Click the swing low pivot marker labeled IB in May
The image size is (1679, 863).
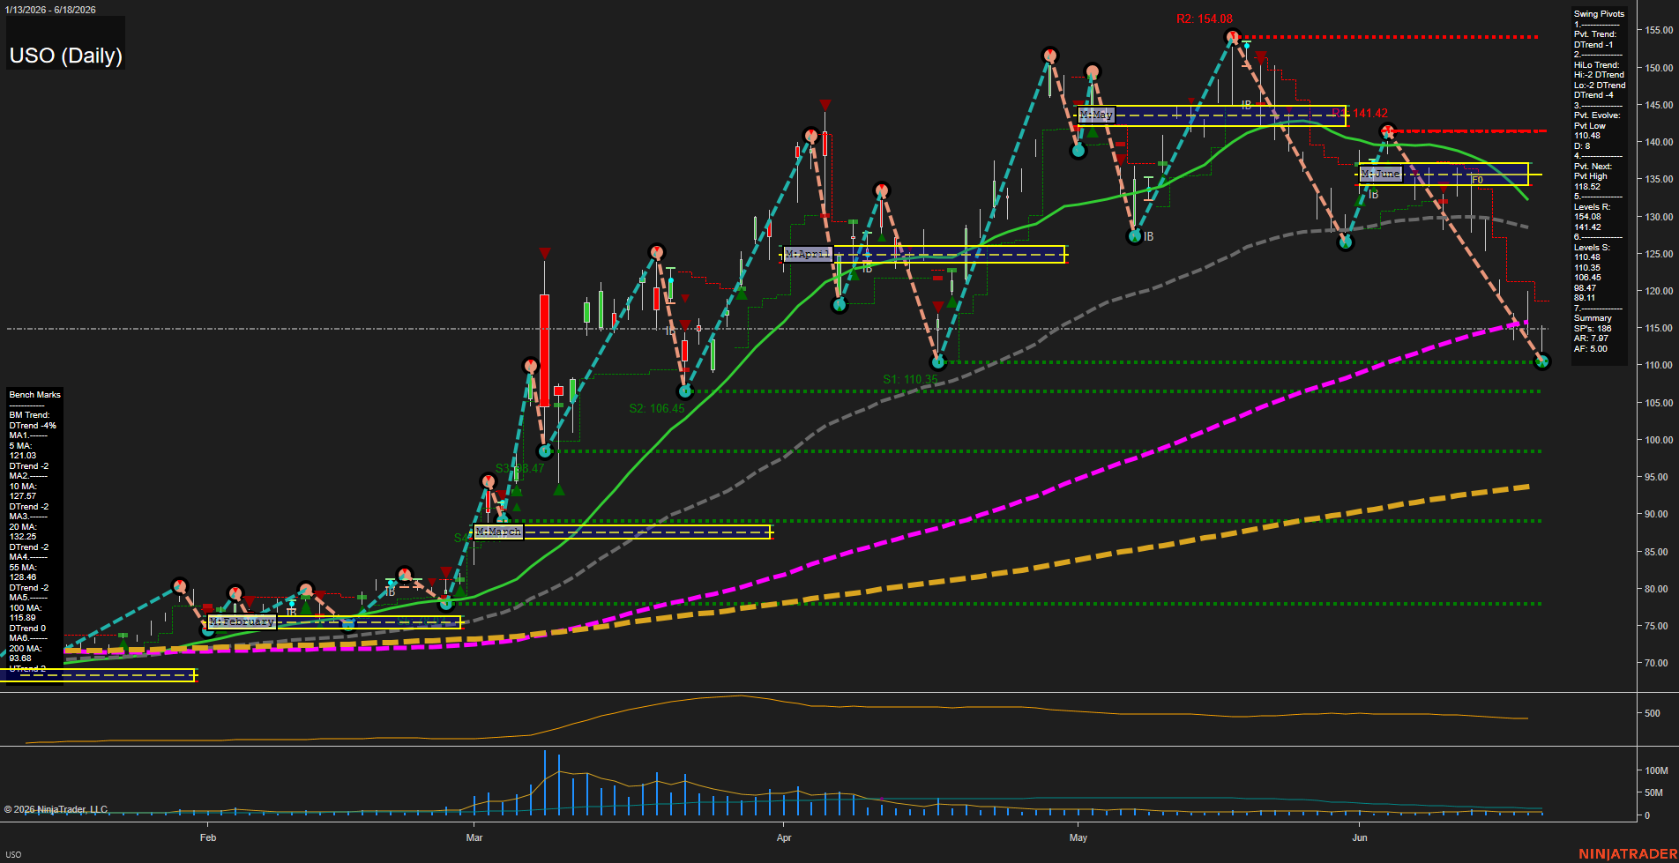pyautogui.click(x=1135, y=236)
